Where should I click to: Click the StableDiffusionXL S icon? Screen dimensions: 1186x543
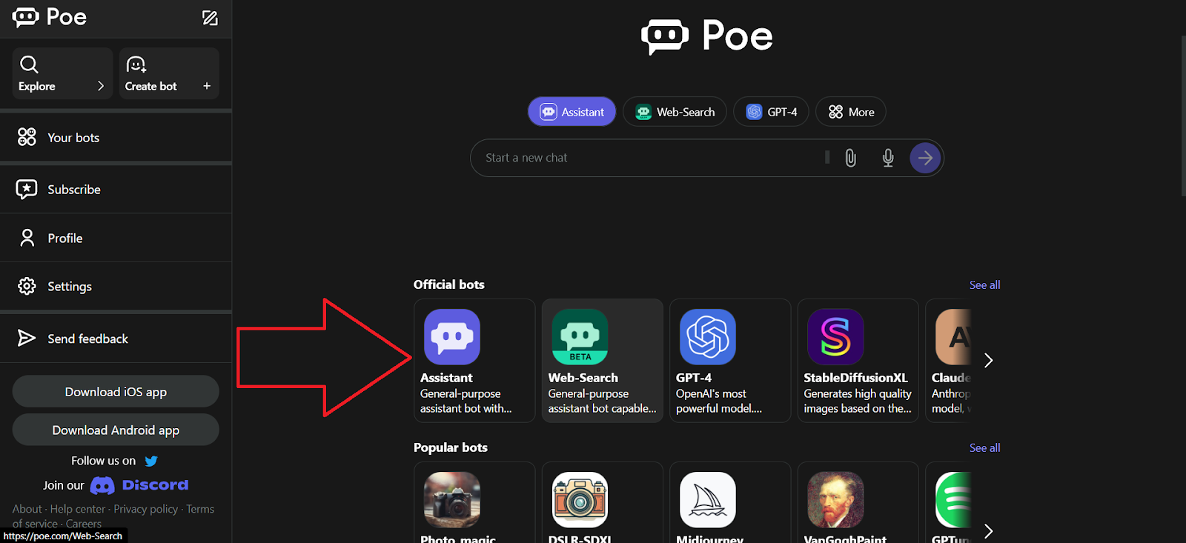click(x=835, y=337)
